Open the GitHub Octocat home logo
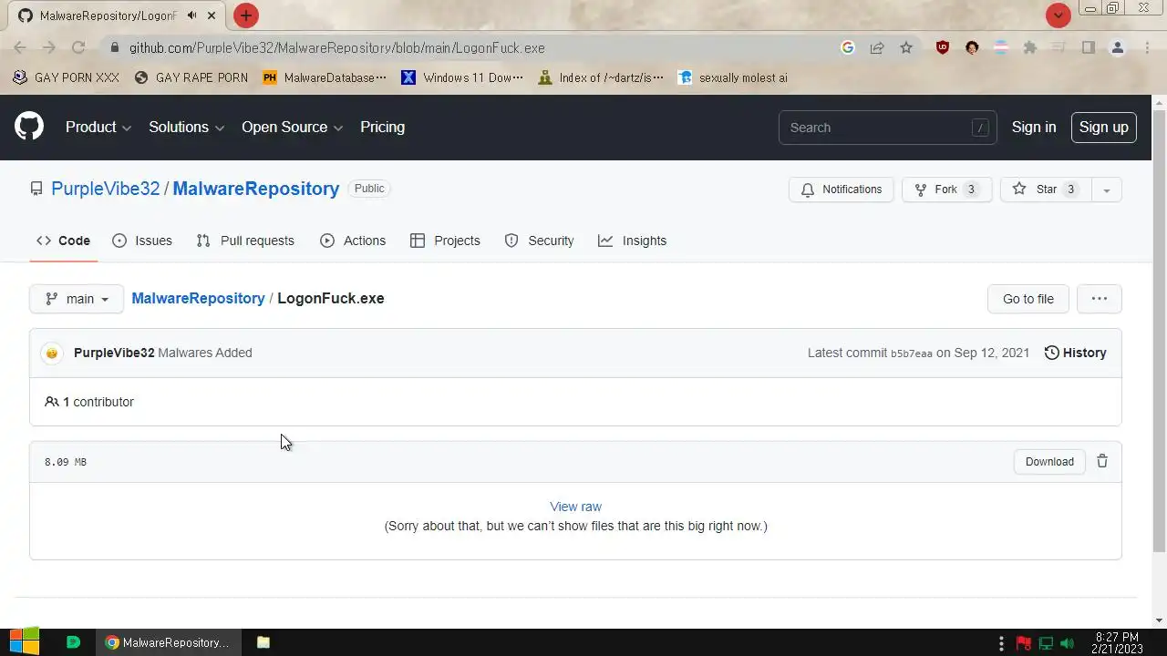Screen dimensions: 1167x656 coord(29,127)
